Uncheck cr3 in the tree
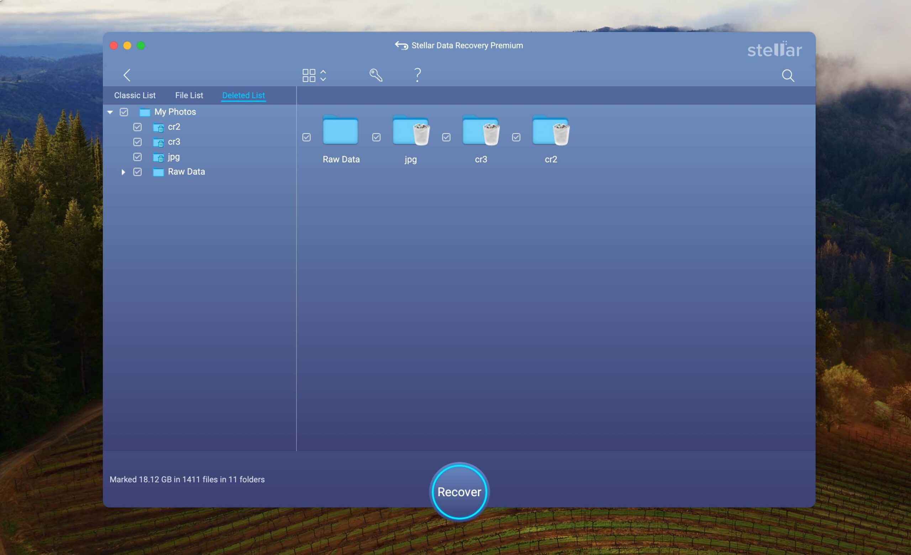The width and height of the screenshot is (911, 555). tap(137, 142)
